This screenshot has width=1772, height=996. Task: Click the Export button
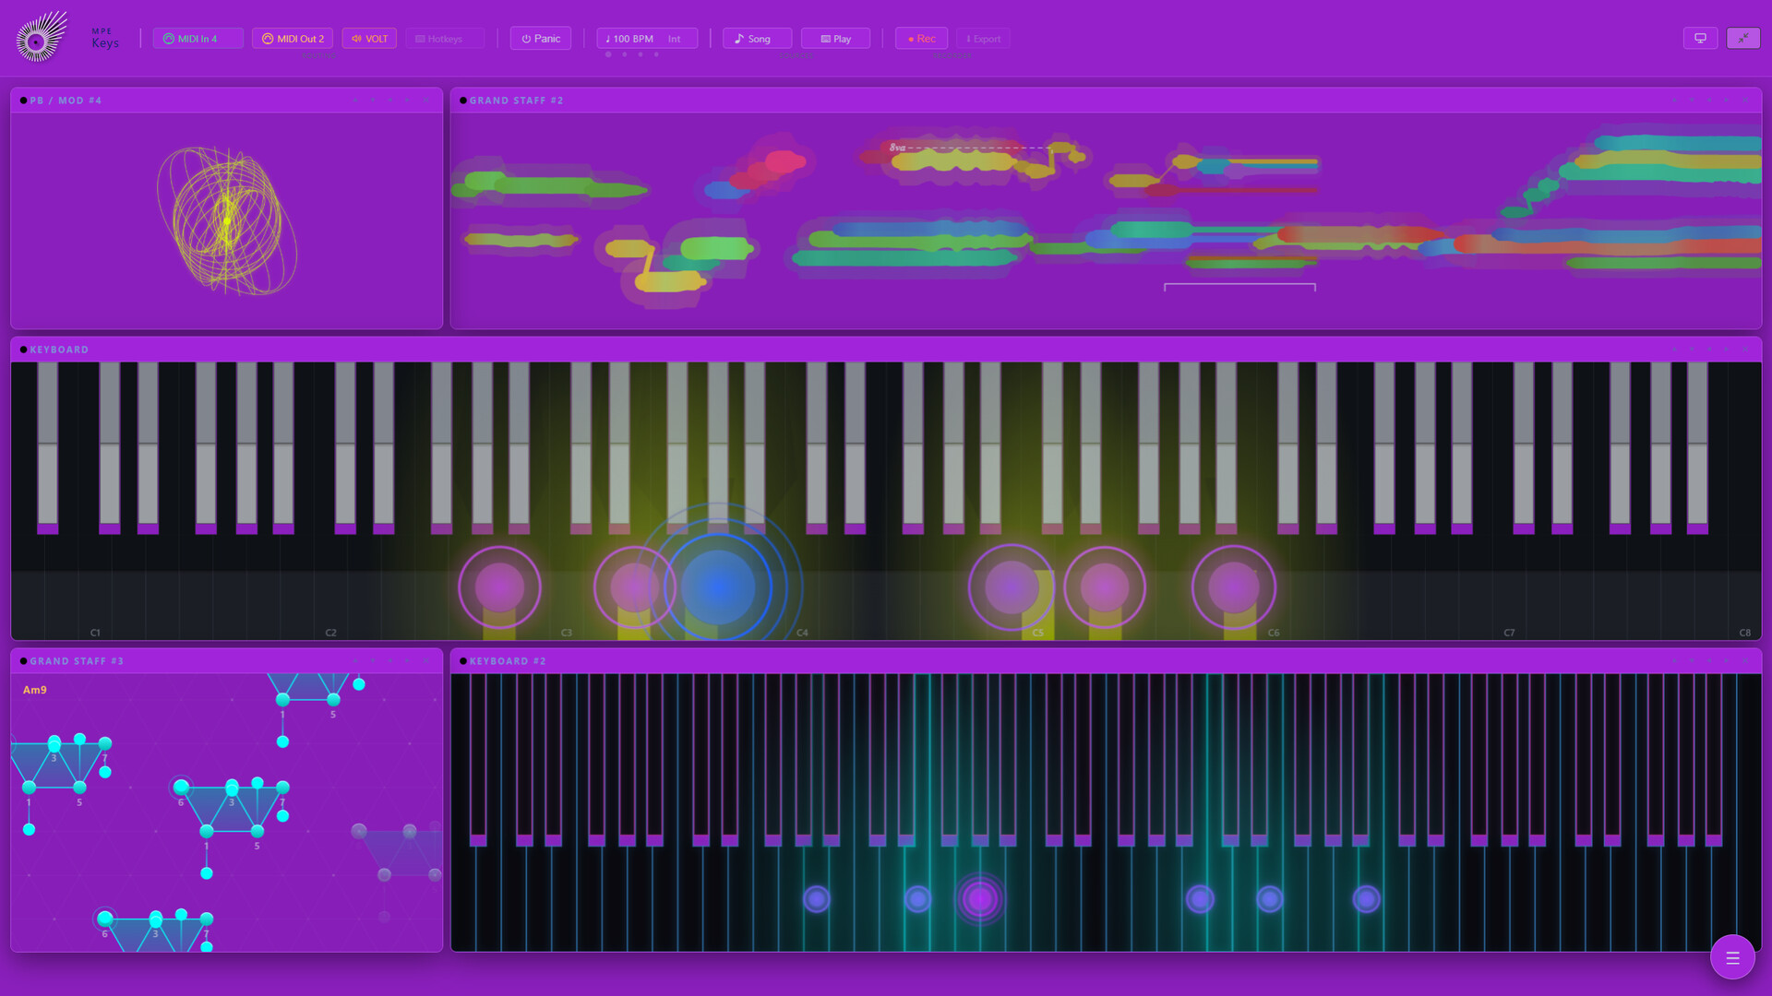(983, 39)
